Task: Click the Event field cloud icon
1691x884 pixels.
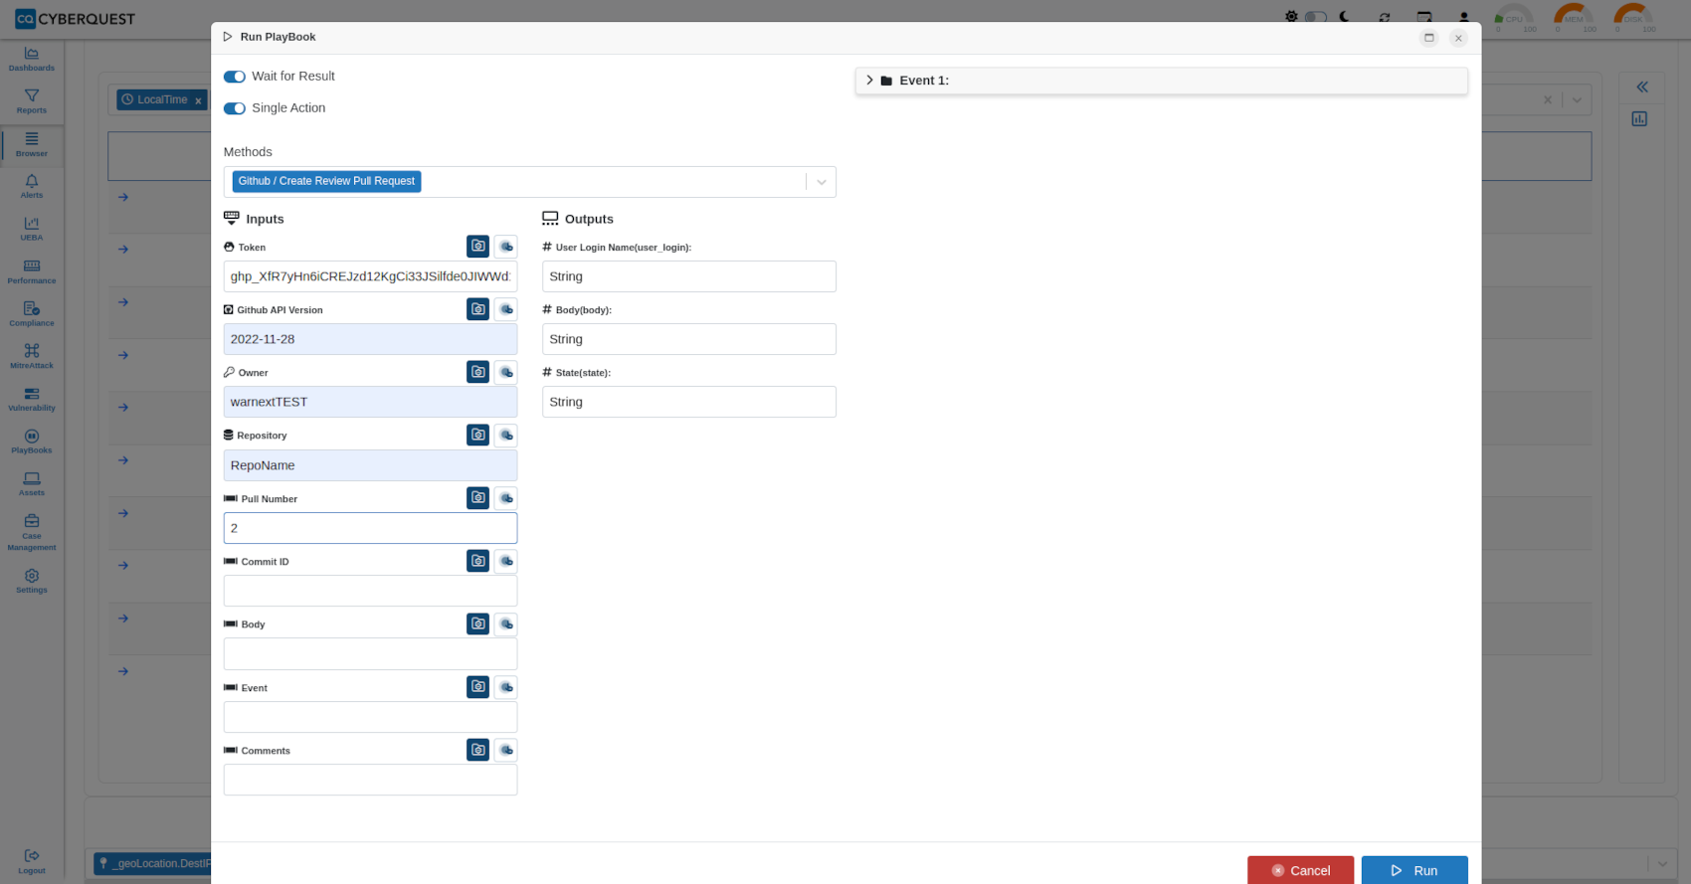Action: (506, 686)
